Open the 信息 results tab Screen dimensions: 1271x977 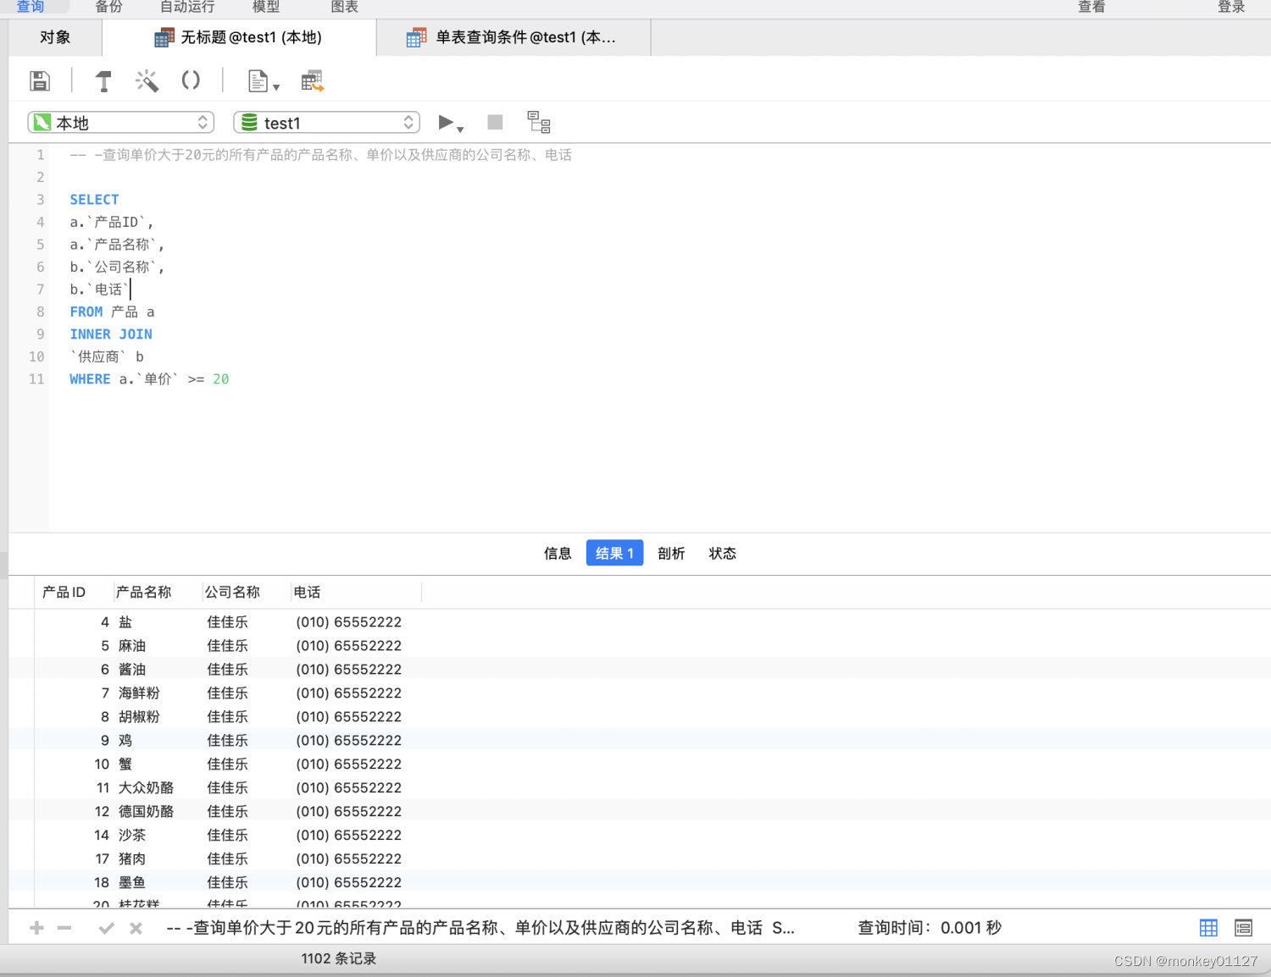[x=558, y=553]
